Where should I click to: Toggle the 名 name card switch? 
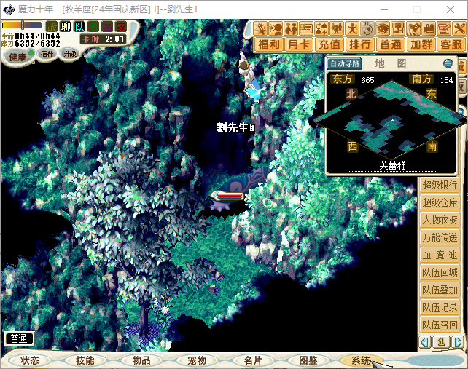click(x=93, y=26)
